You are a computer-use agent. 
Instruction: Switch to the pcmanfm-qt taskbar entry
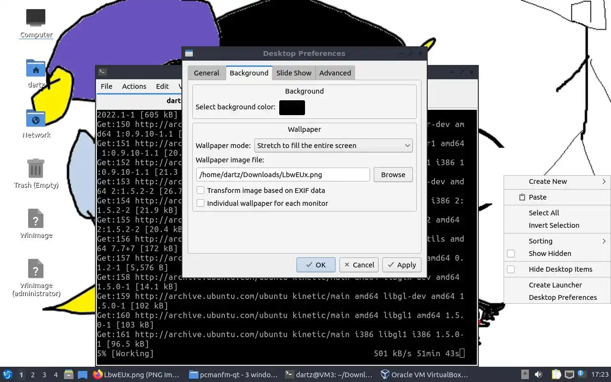(x=233, y=375)
